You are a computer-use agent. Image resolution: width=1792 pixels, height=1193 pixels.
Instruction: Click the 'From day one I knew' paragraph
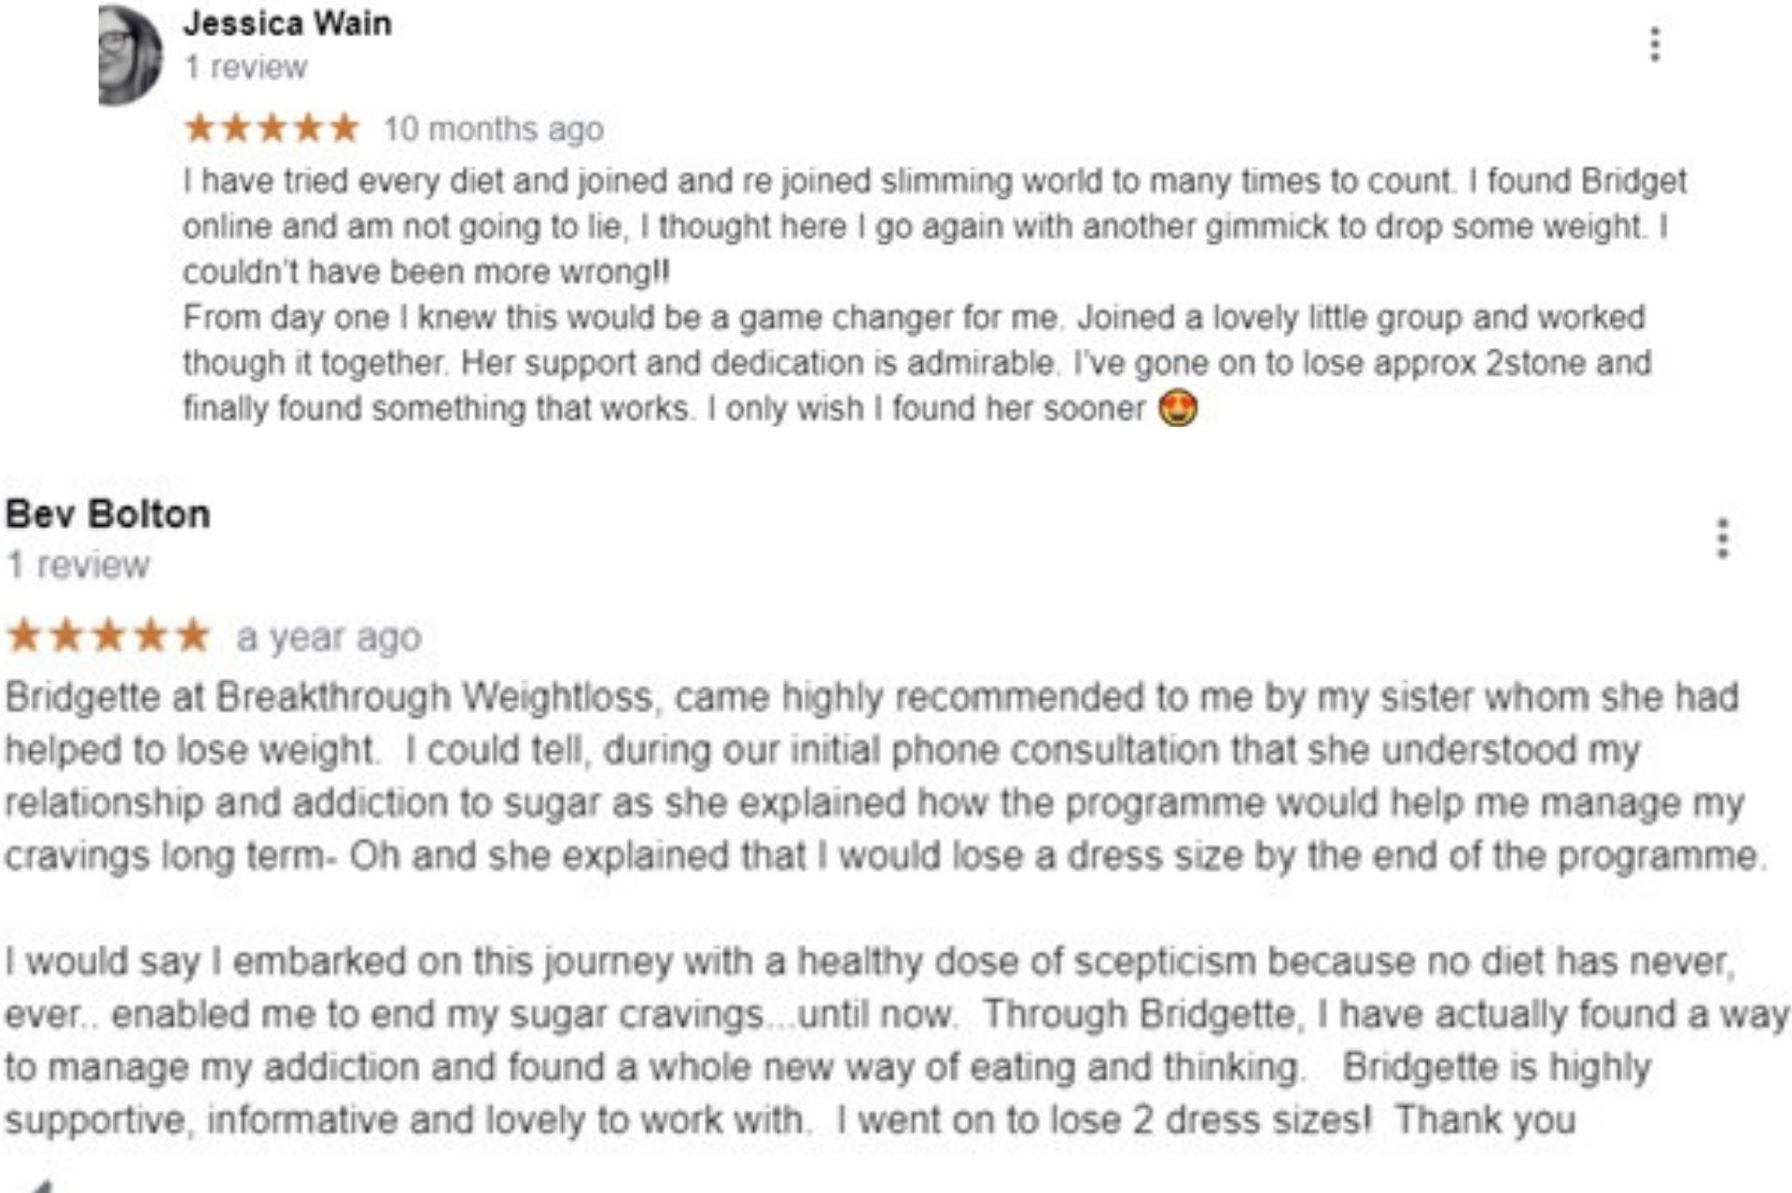pyautogui.click(x=917, y=363)
